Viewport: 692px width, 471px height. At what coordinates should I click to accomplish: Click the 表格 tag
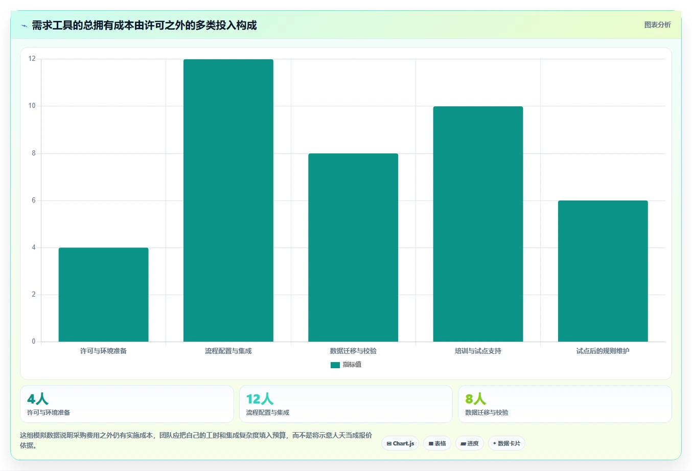click(437, 443)
